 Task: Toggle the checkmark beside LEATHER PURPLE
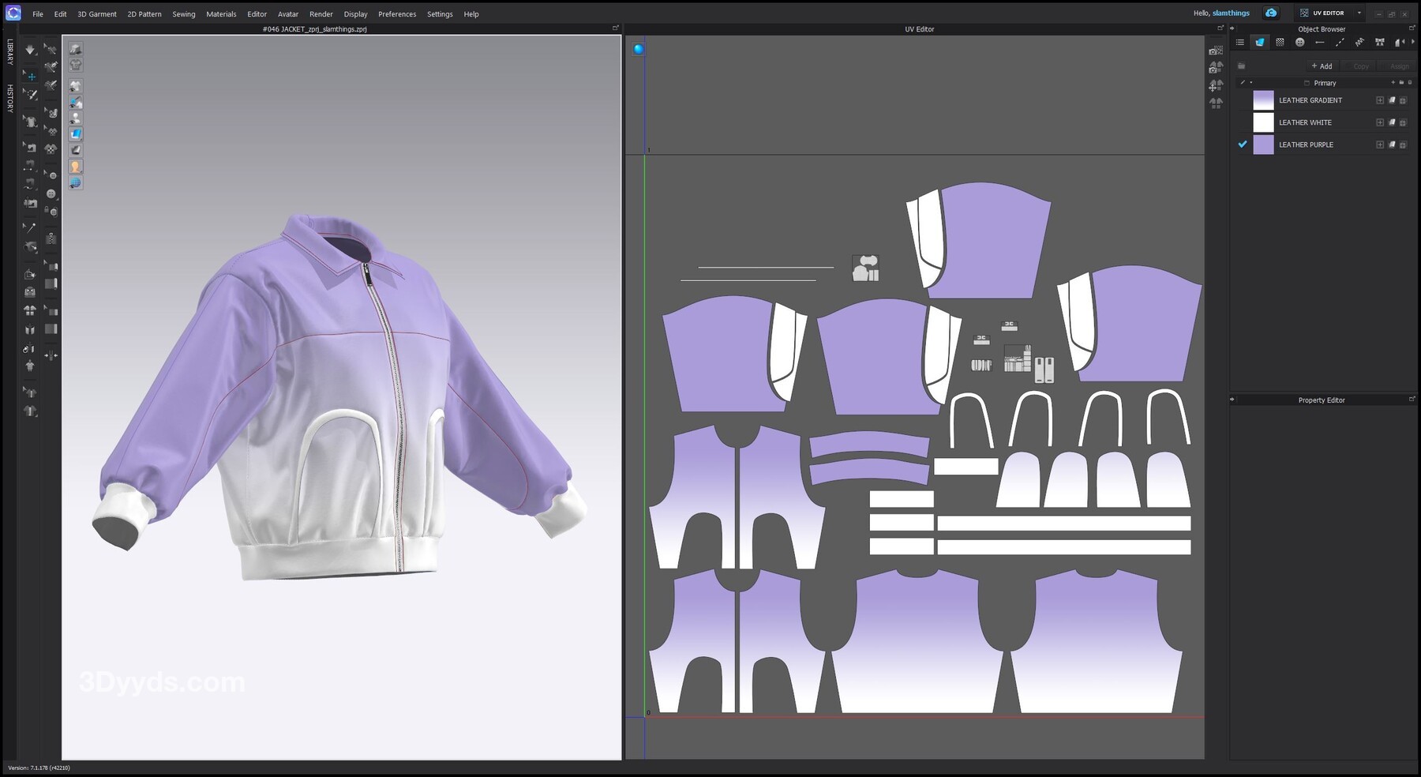(1243, 145)
